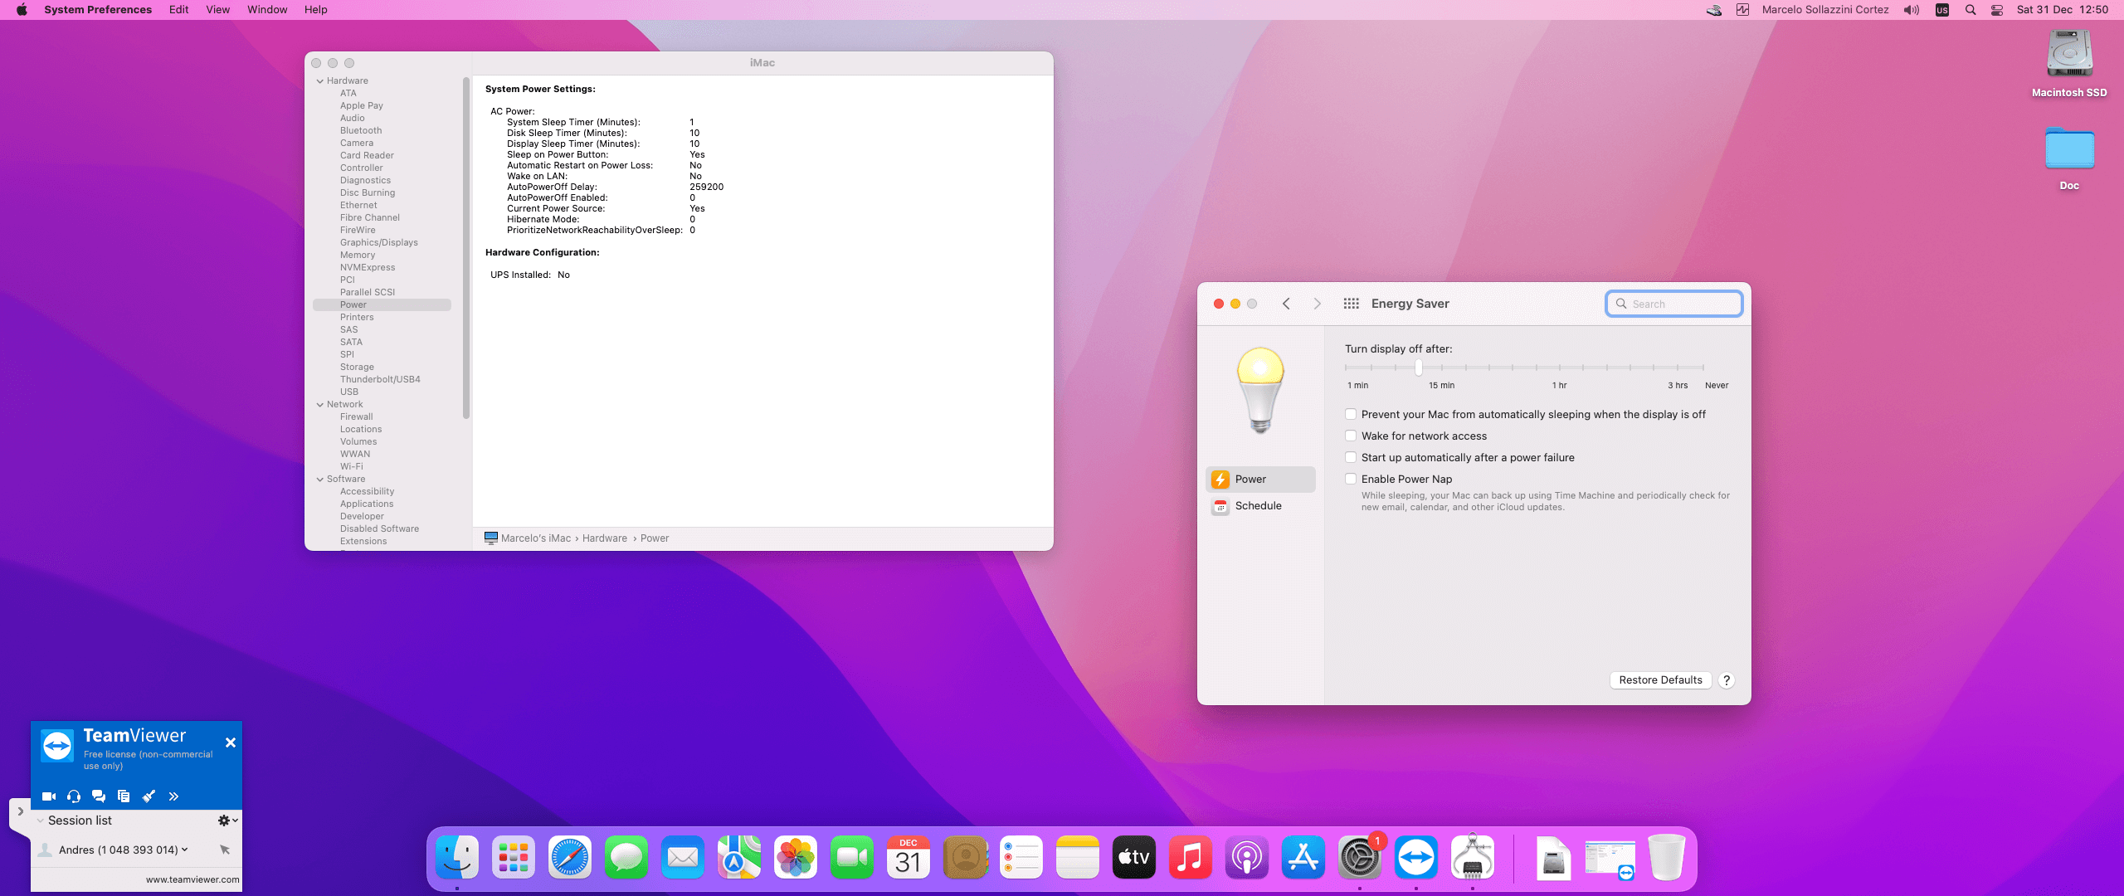
Task: Collapse the Network tree section
Action: click(x=320, y=405)
